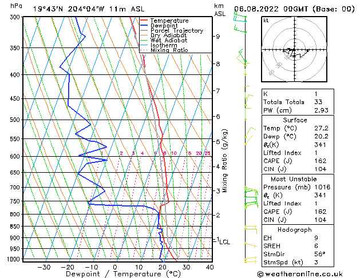The image size is (360, 278).
Task: Click the 'Surface' section header
Action: (x=295, y=120)
